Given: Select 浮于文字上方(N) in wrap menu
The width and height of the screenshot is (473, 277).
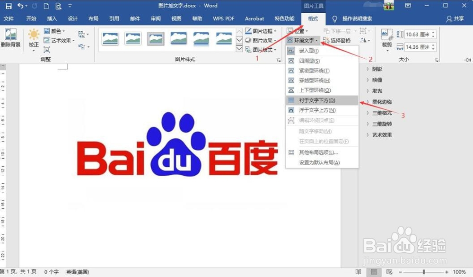Looking at the screenshot, I should click(322, 110).
